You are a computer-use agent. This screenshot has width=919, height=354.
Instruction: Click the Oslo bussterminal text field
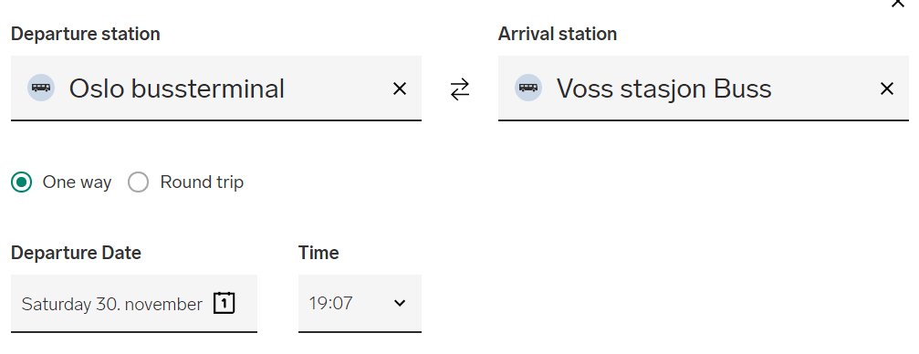coord(216,88)
